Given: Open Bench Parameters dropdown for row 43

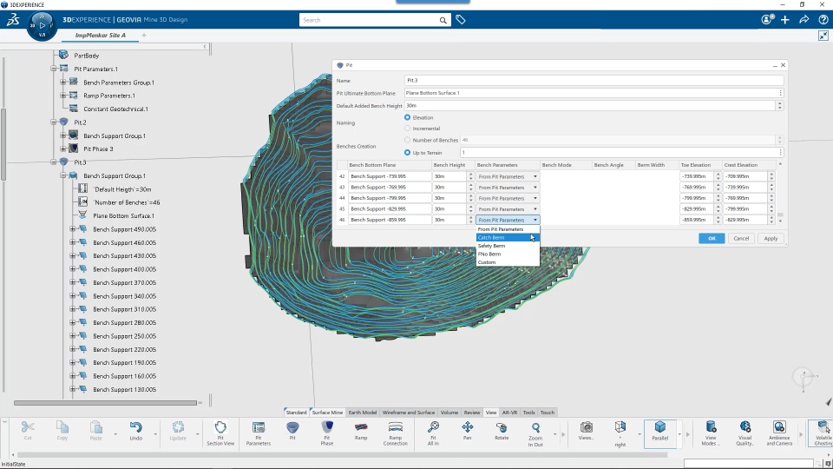Looking at the screenshot, I should click(x=508, y=188).
